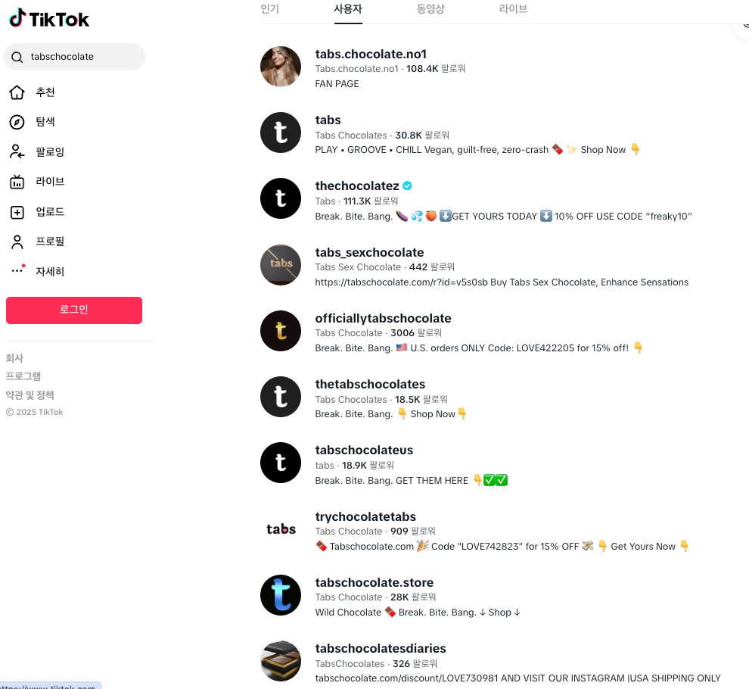Click the TikTok logo
This screenshot has height=689, width=749.
coord(49,19)
